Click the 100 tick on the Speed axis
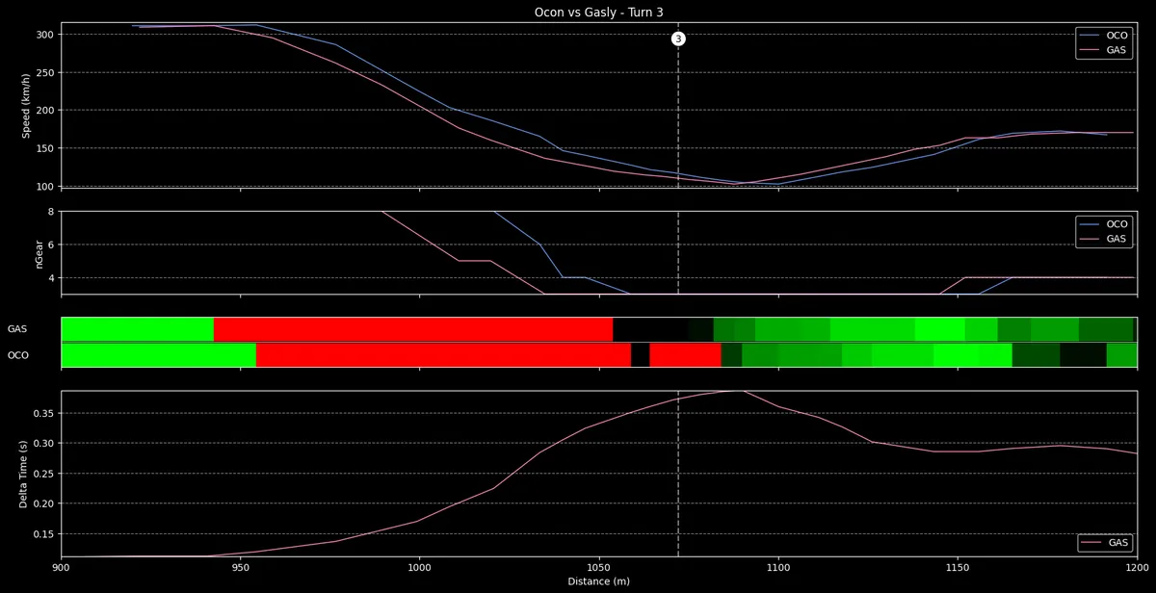 tap(44, 186)
